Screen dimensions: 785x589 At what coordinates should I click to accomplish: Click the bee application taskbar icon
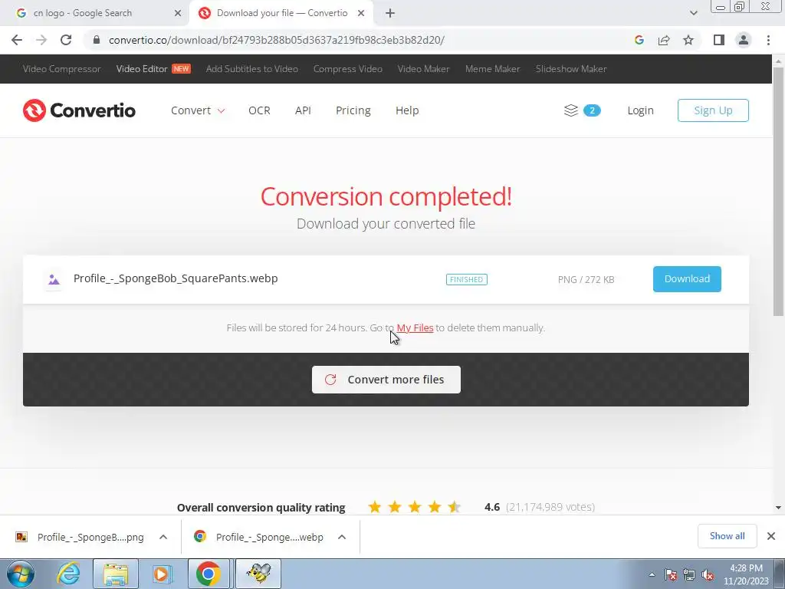click(x=258, y=574)
